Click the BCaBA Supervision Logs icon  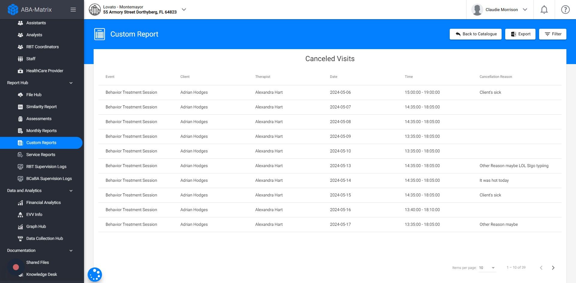click(x=20, y=178)
